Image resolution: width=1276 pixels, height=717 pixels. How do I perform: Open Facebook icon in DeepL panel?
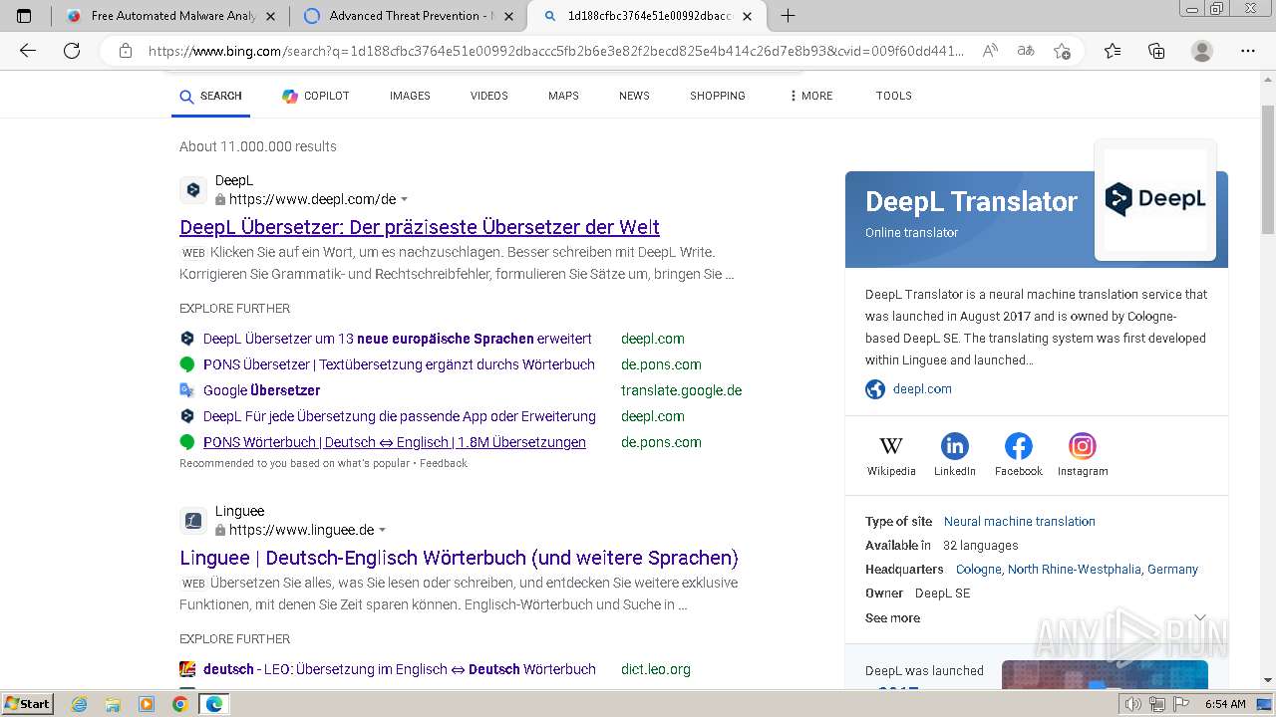pyautogui.click(x=1019, y=446)
